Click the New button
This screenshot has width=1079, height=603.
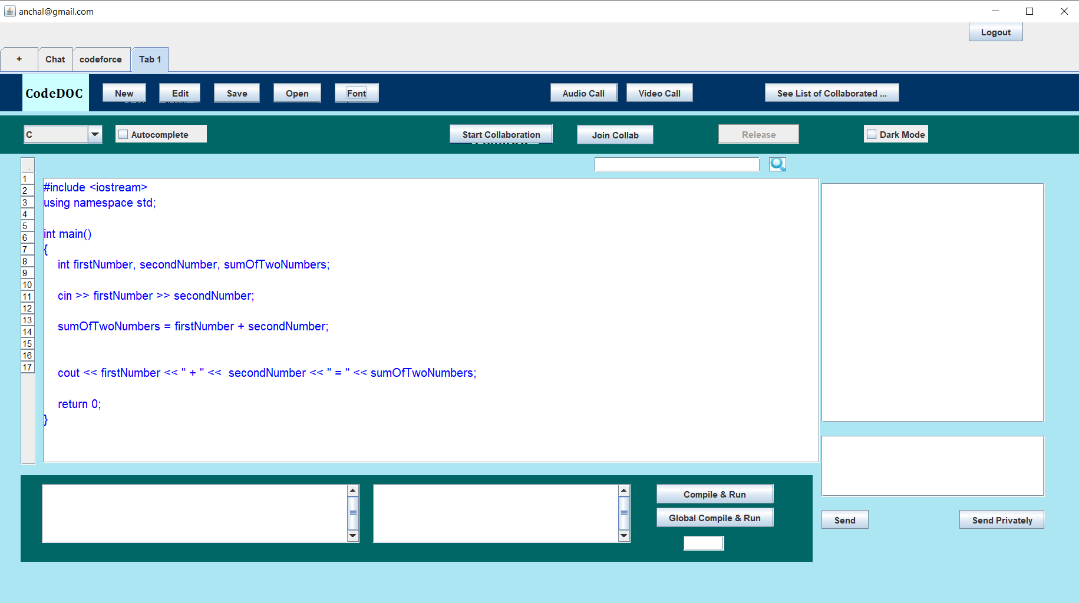tap(124, 93)
